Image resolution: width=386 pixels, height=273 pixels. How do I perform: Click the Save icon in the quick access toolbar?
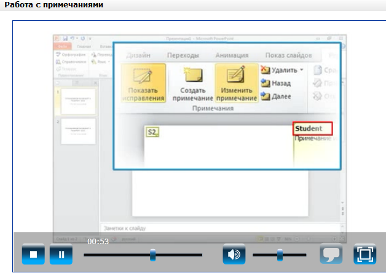[x=65, y=39]
